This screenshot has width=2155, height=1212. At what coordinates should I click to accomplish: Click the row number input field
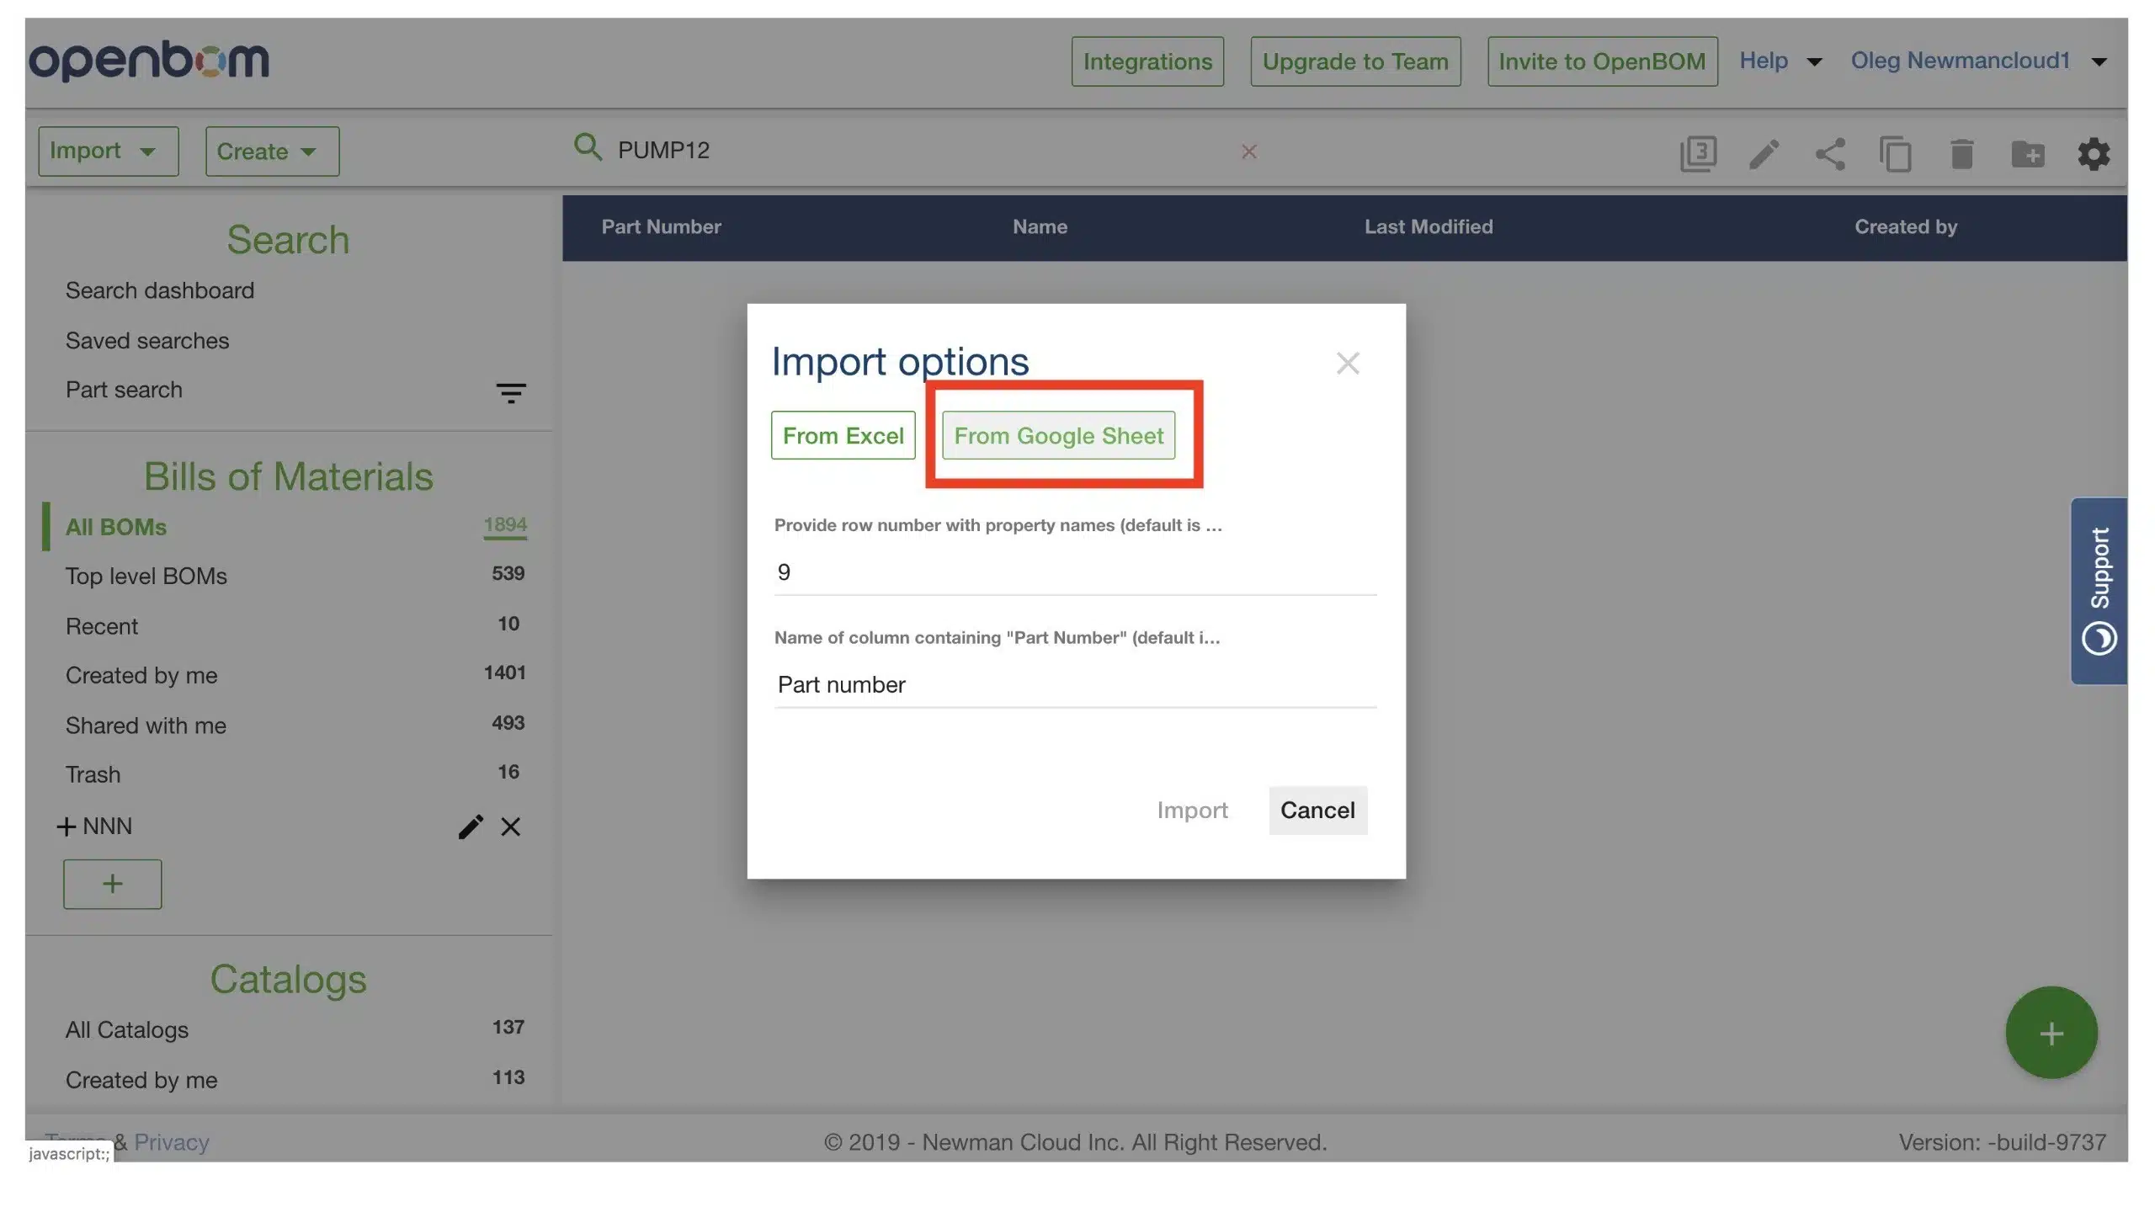pos(1075,572)
